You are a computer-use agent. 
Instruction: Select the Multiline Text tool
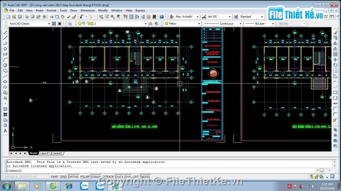(x=5, y=131)
